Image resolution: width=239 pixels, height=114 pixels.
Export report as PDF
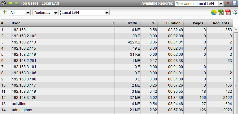point(228,12)
